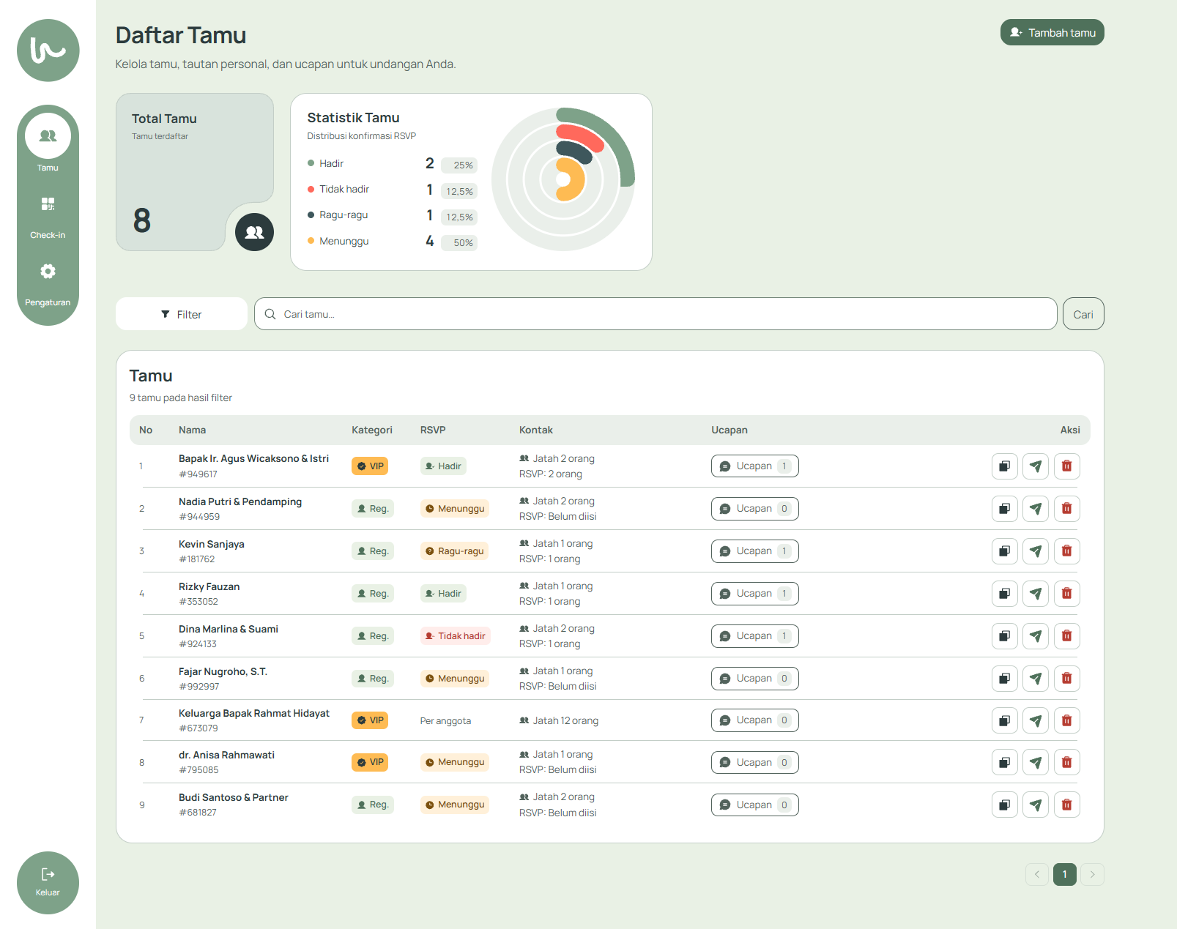Send invitation to Kevin Sanjaya
Image resolution: width=1177 pixels, height=929 pixels.
click(x=1036, y=551)
